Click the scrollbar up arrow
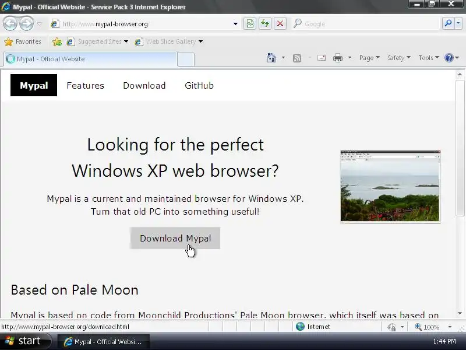 pos(460,75)
